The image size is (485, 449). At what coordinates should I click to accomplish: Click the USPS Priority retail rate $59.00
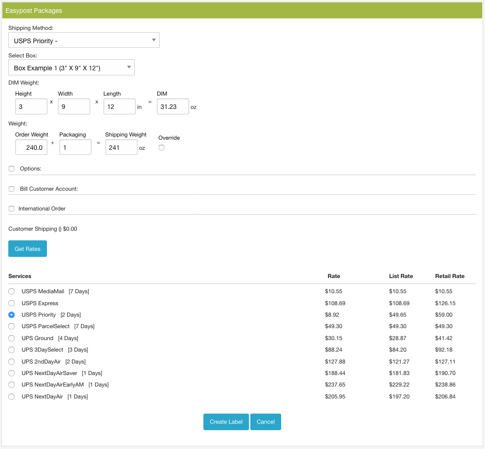click(444, 315)
